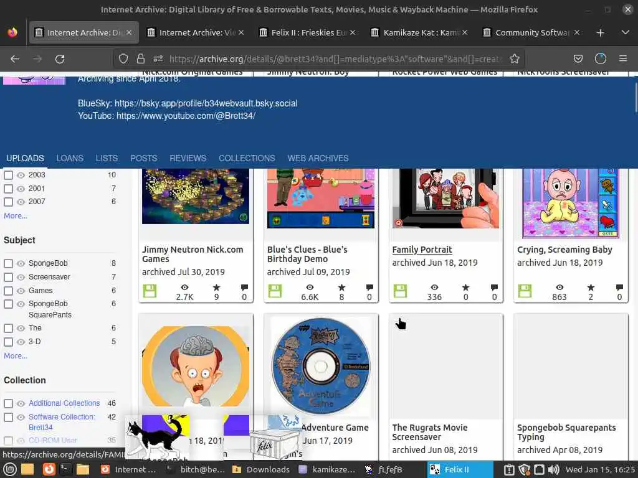Open the Rugrats Adventure Game CD thumbnail

(321, 366)
